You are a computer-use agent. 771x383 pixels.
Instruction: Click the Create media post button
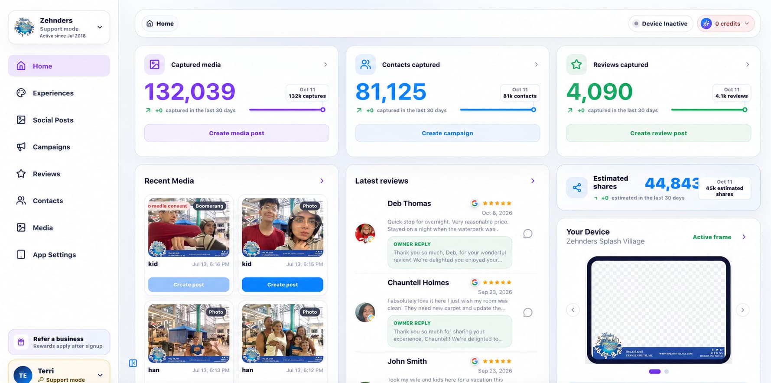[237, 133]
